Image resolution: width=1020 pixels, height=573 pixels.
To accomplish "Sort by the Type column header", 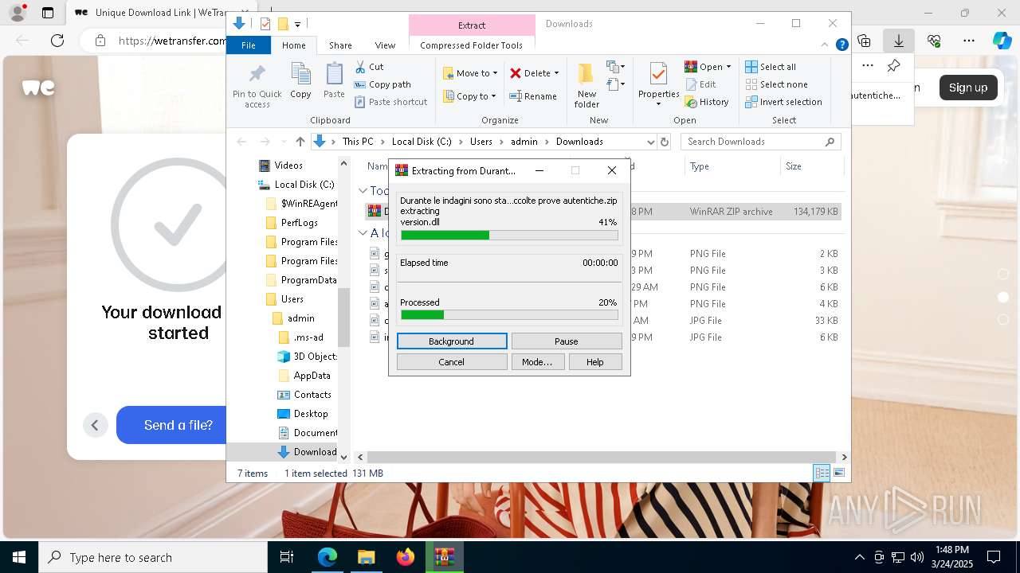I will point(732,166).
